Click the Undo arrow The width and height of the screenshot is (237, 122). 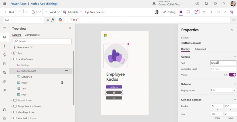click(20, 12)
